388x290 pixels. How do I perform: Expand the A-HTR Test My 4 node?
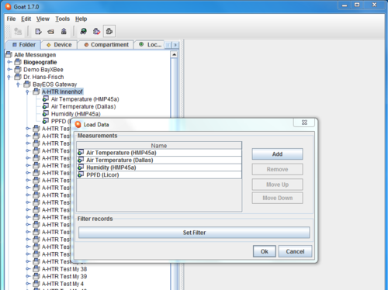pyautogui.click(x=28, y=284)
